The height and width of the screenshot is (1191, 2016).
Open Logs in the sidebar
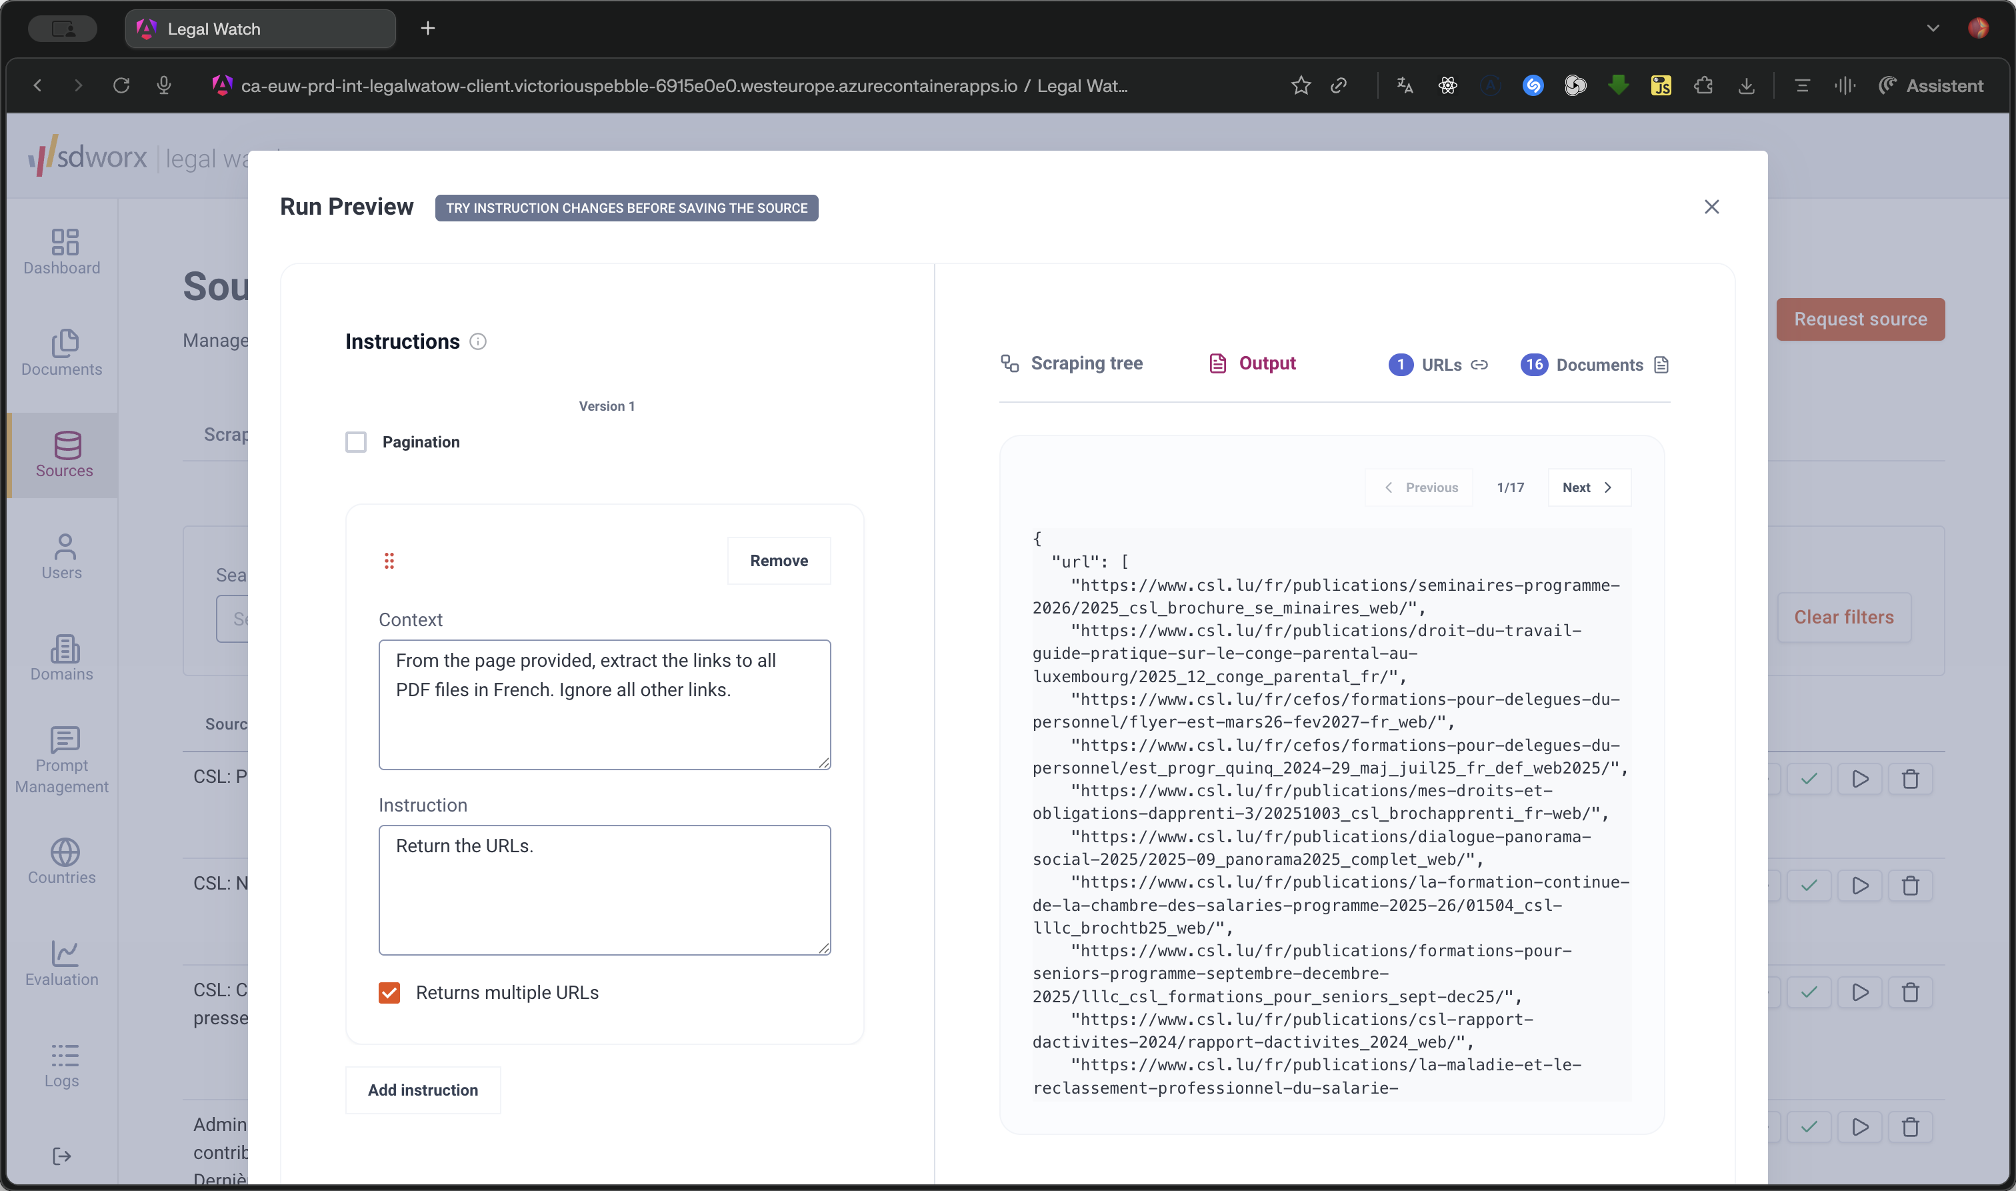click(x=62, y=1065)
